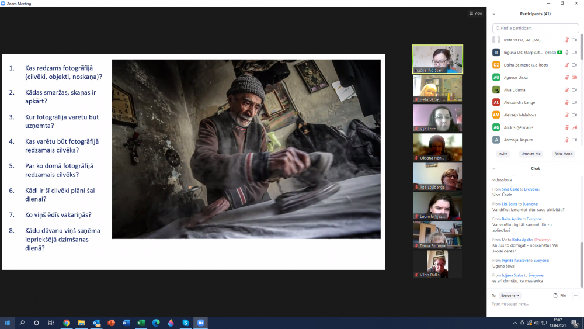
Task: Click the microphone icon of host Ingūna
Action: 566,53
